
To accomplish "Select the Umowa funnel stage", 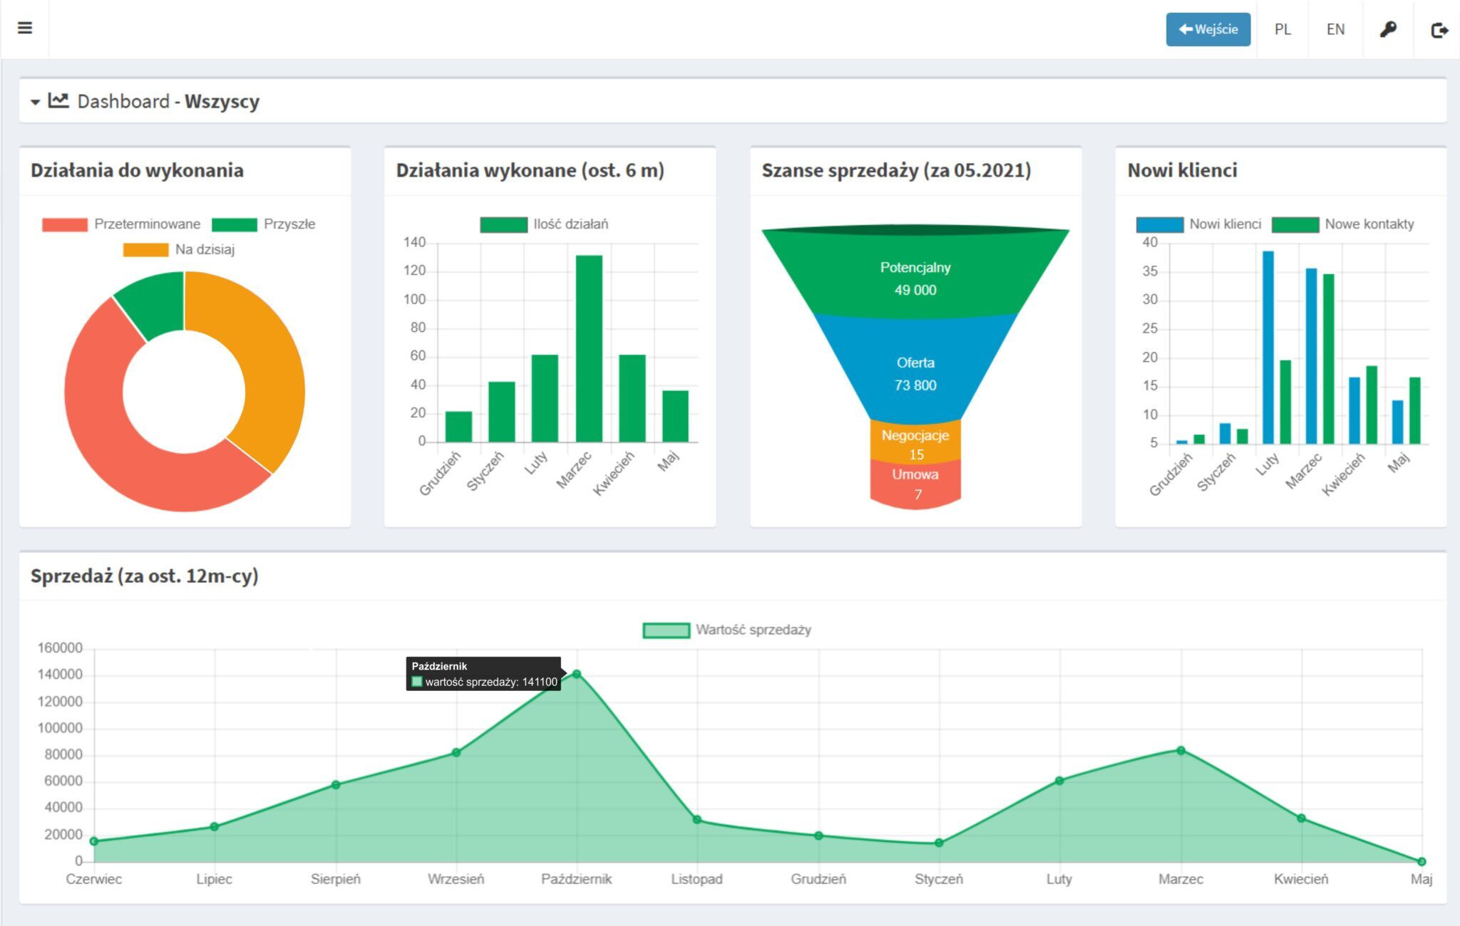I will [915, 484].
